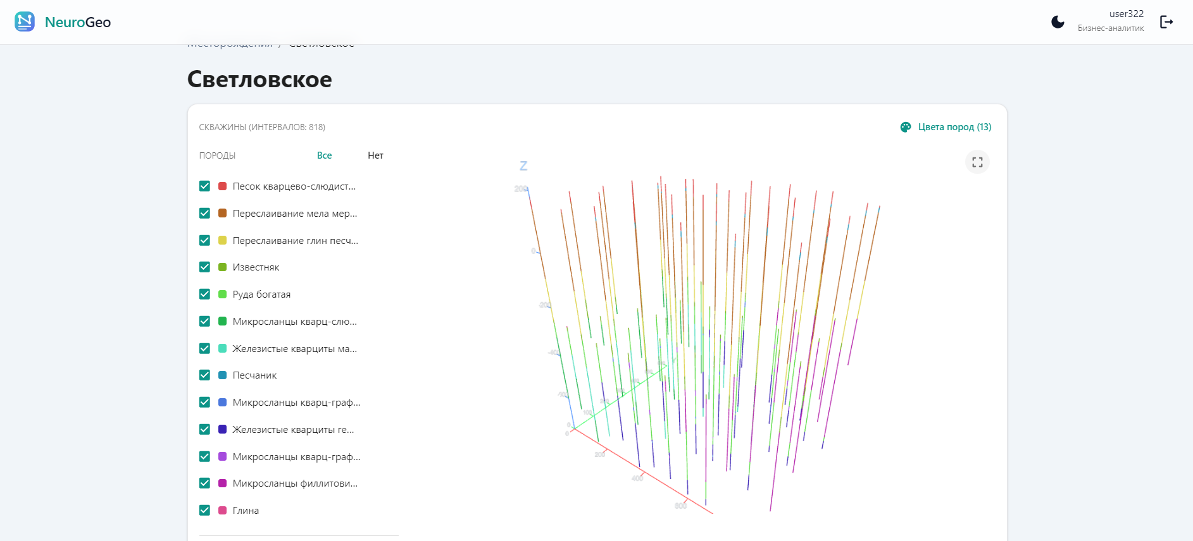Click user322 profile name
1193x541 pixels.
pos(1127,14)
